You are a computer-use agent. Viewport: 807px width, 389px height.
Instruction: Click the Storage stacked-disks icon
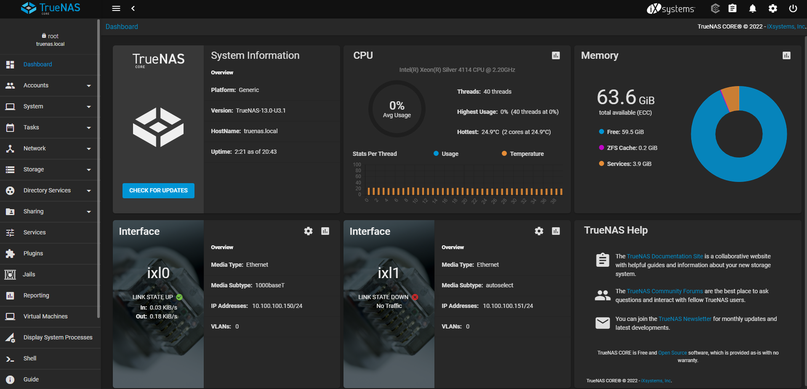(x=10, y=170)
